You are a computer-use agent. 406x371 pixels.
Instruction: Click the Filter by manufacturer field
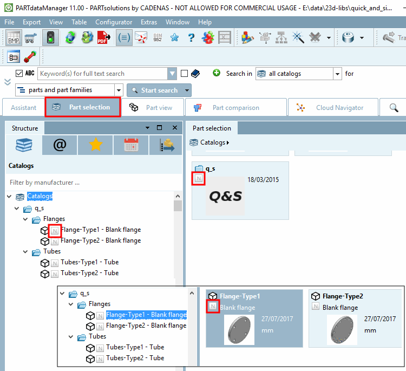[x=93, y=183]
